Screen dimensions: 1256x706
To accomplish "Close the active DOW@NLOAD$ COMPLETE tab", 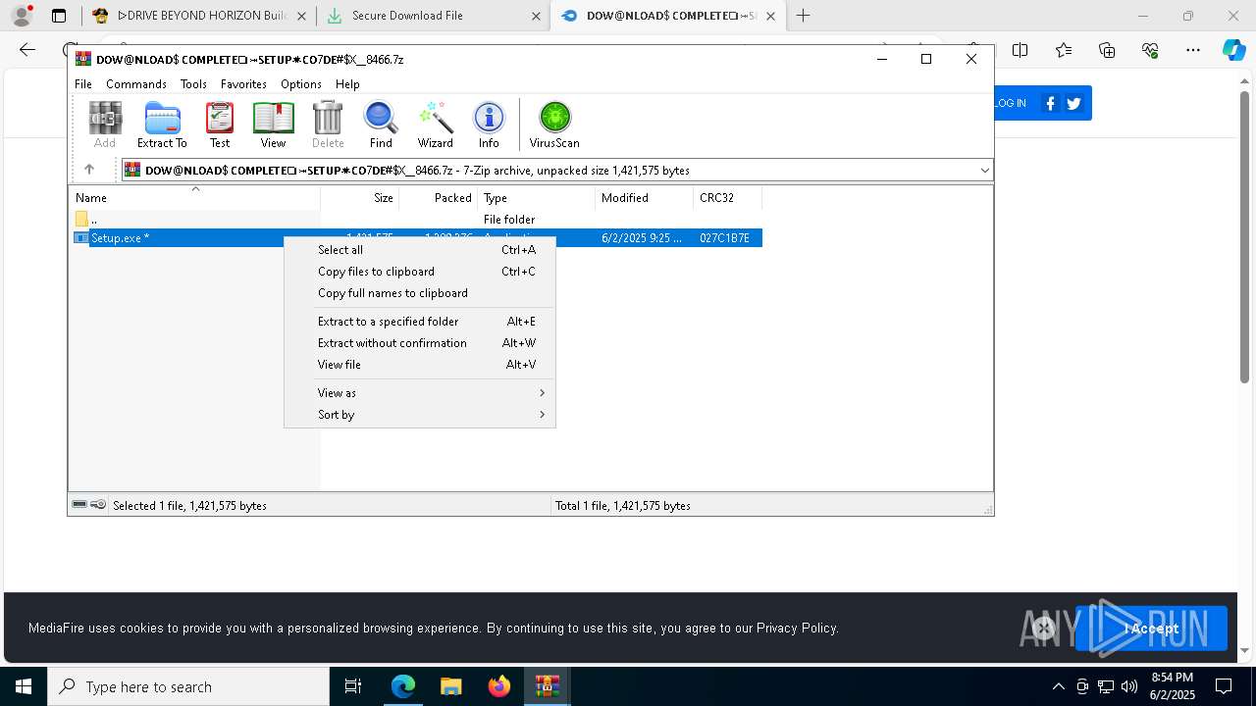I will pos(770,16).
